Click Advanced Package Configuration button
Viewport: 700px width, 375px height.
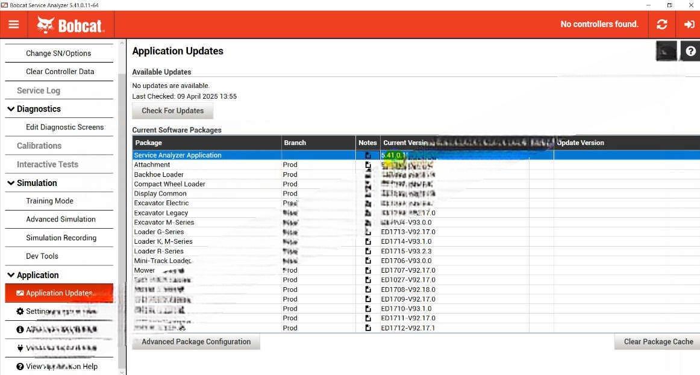(196, 341)
